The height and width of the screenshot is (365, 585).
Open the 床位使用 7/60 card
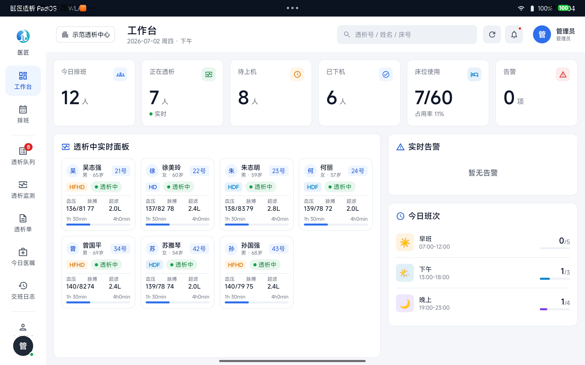point(448,93)
